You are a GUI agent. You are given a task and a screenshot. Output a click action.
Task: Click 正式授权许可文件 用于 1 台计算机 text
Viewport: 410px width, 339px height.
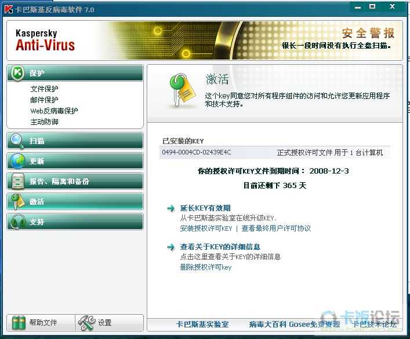(330, 153)
